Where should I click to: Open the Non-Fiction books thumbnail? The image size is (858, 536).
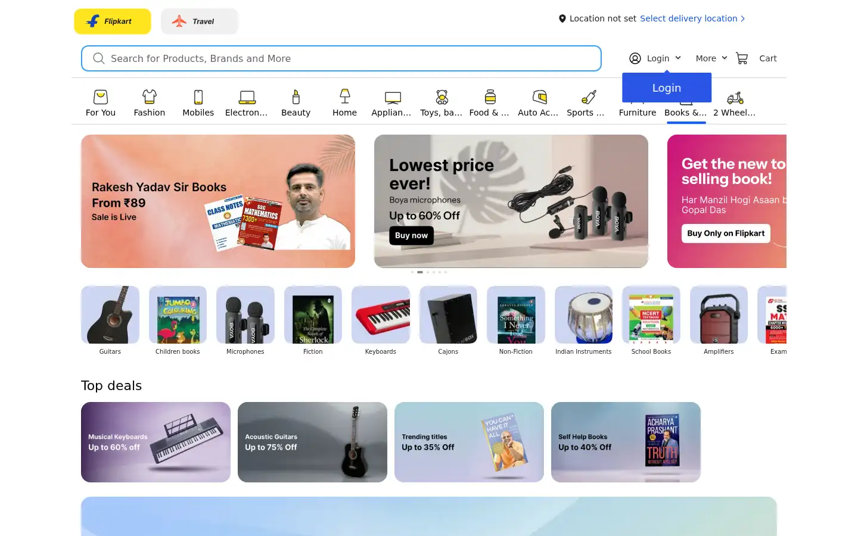coord(516,314)
